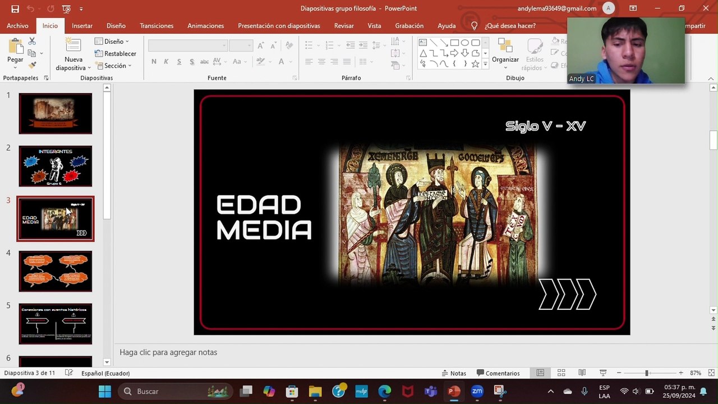This screenshot has width=718, height=404.
Task: Expand the Nueva diapositiva dropdown arrow
Action: (x=89, y=68)
